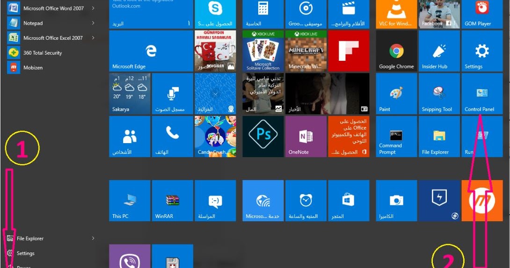Launch Candy Crush tile

coord(215,137)
